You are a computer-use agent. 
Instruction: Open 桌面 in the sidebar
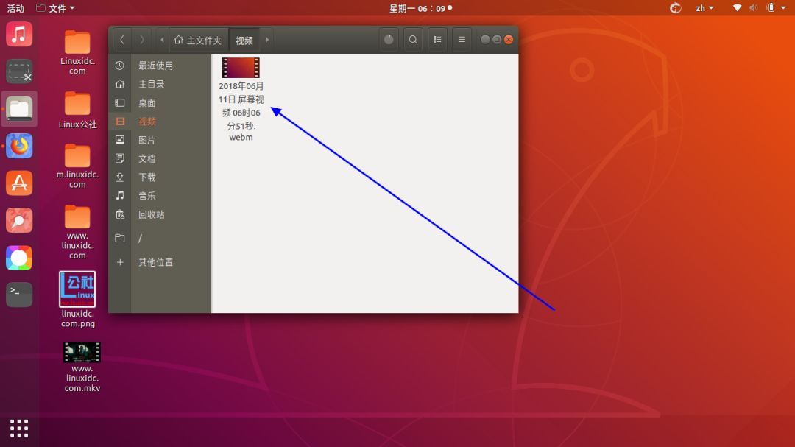coord(147,103)
